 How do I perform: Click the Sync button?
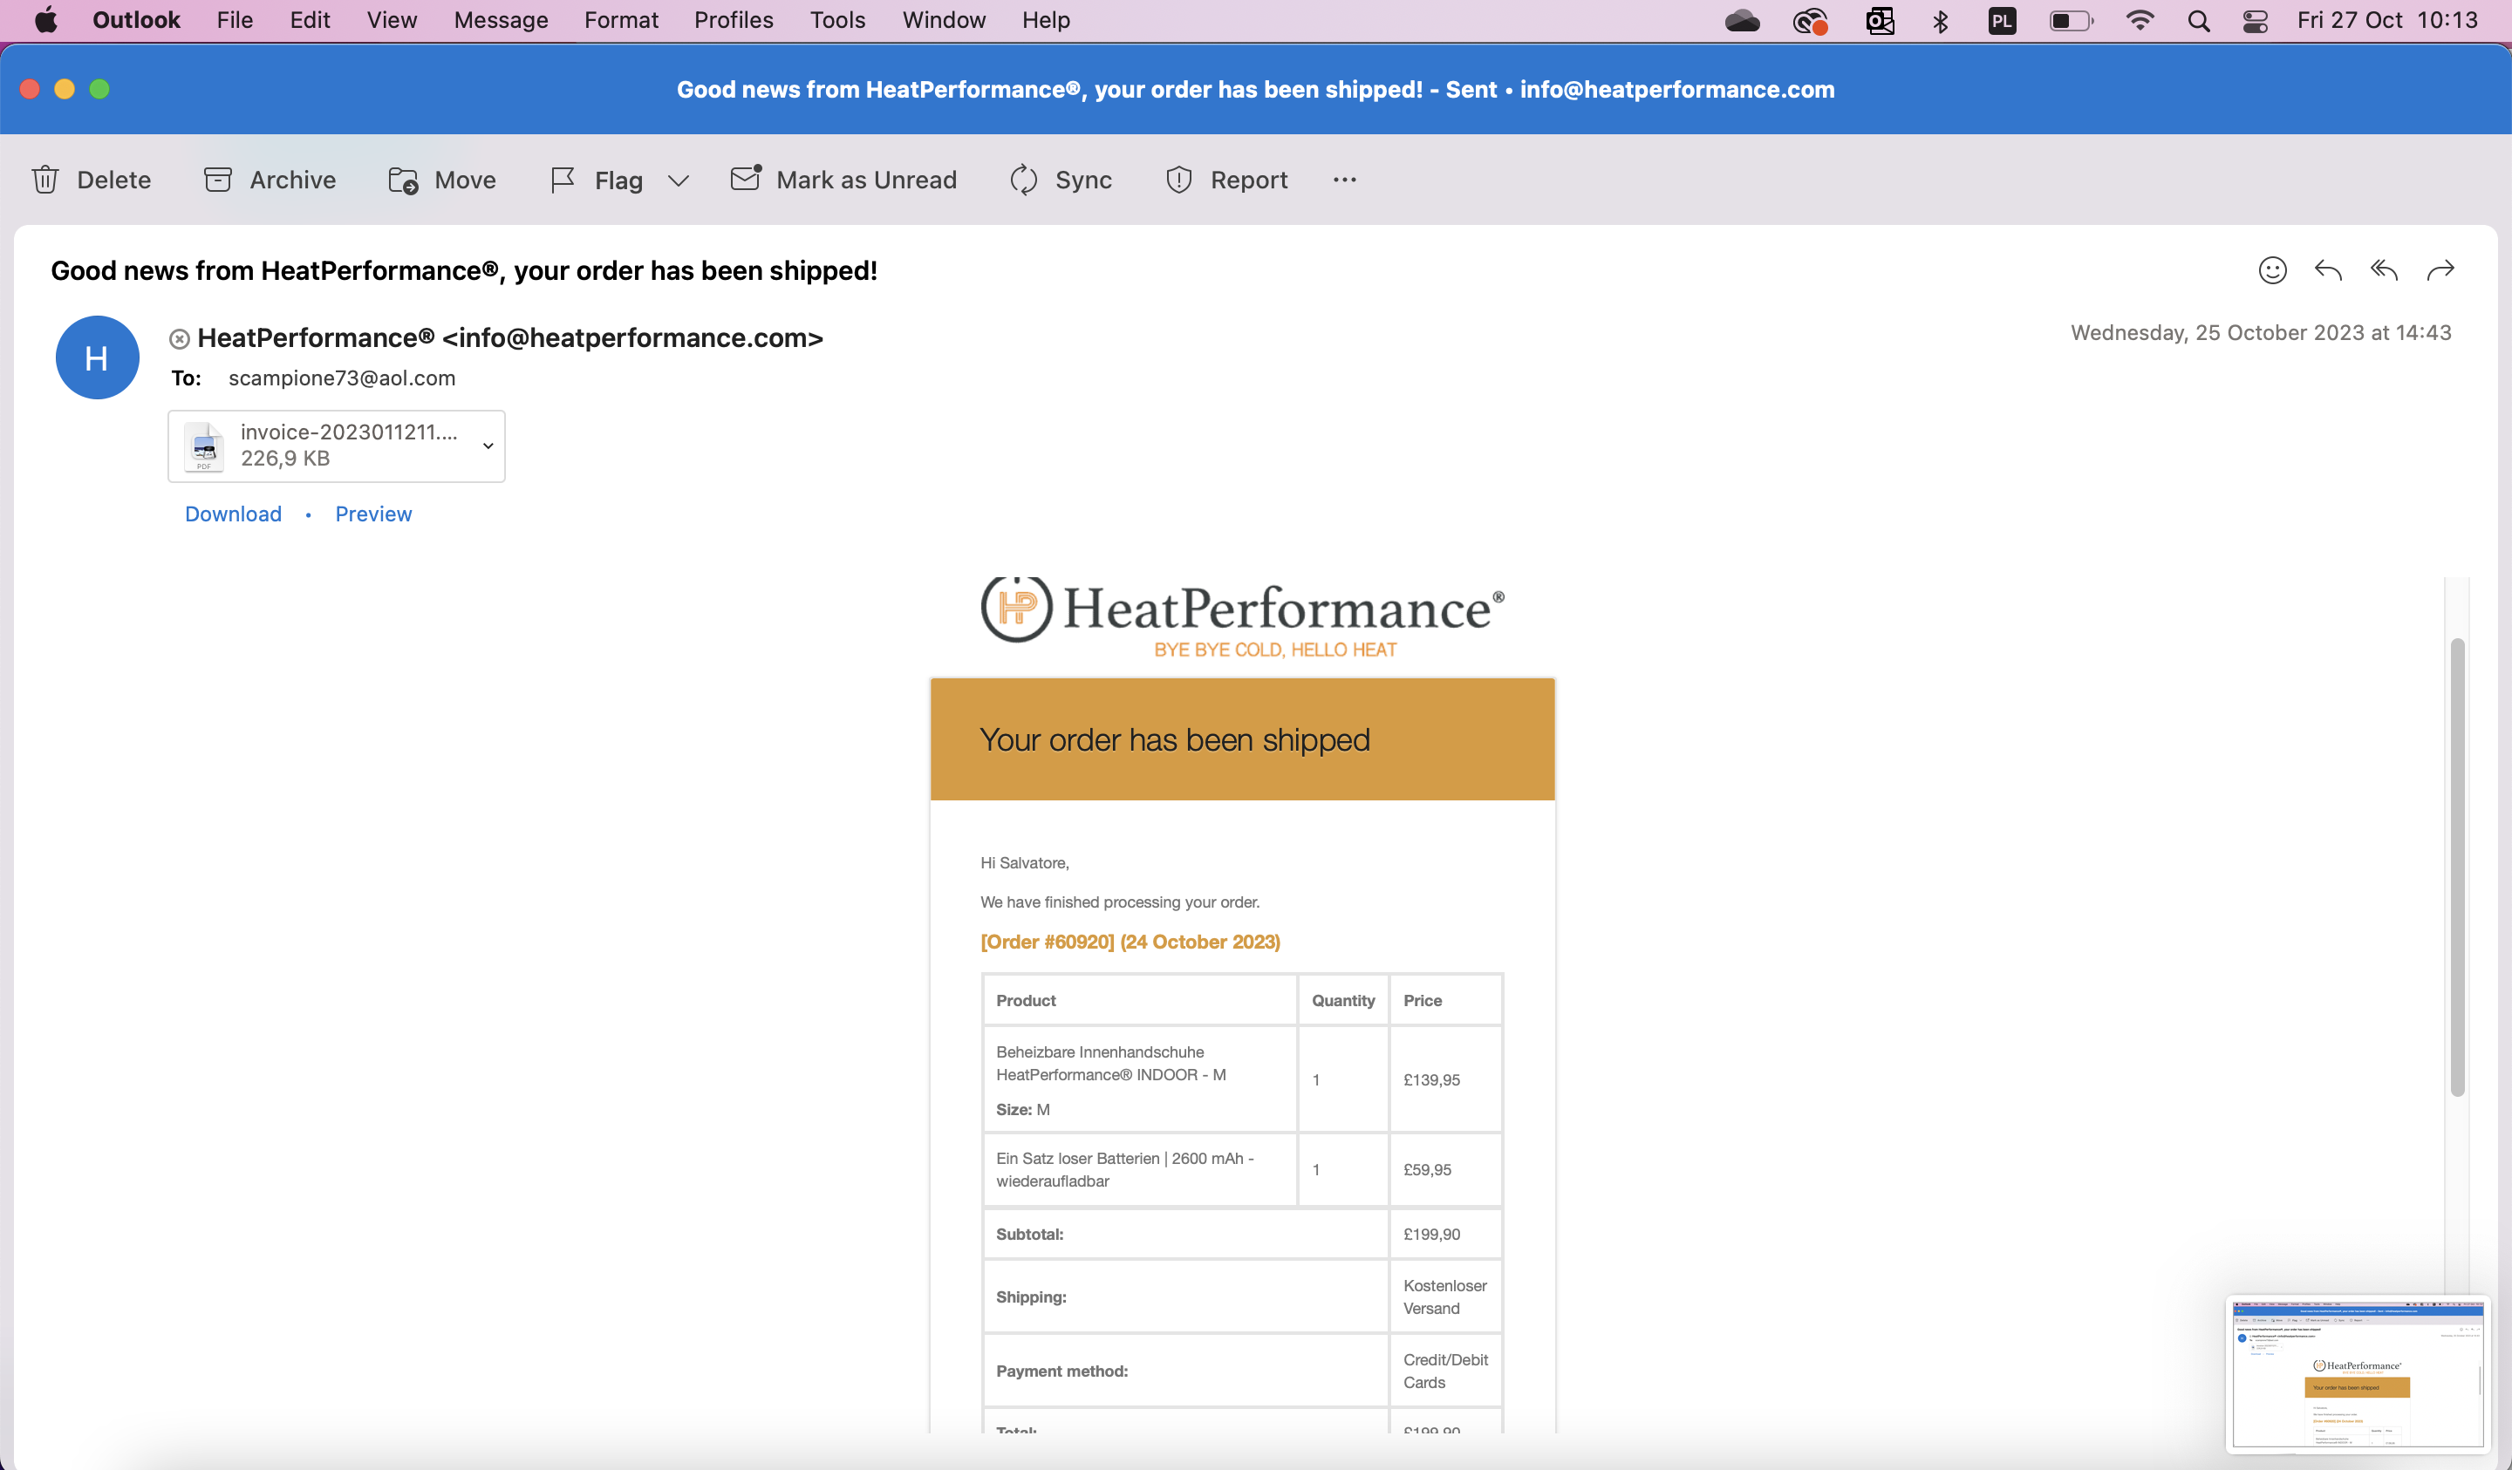click(1061, 180)
